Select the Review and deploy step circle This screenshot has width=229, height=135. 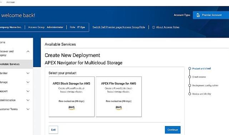point(190,94)
